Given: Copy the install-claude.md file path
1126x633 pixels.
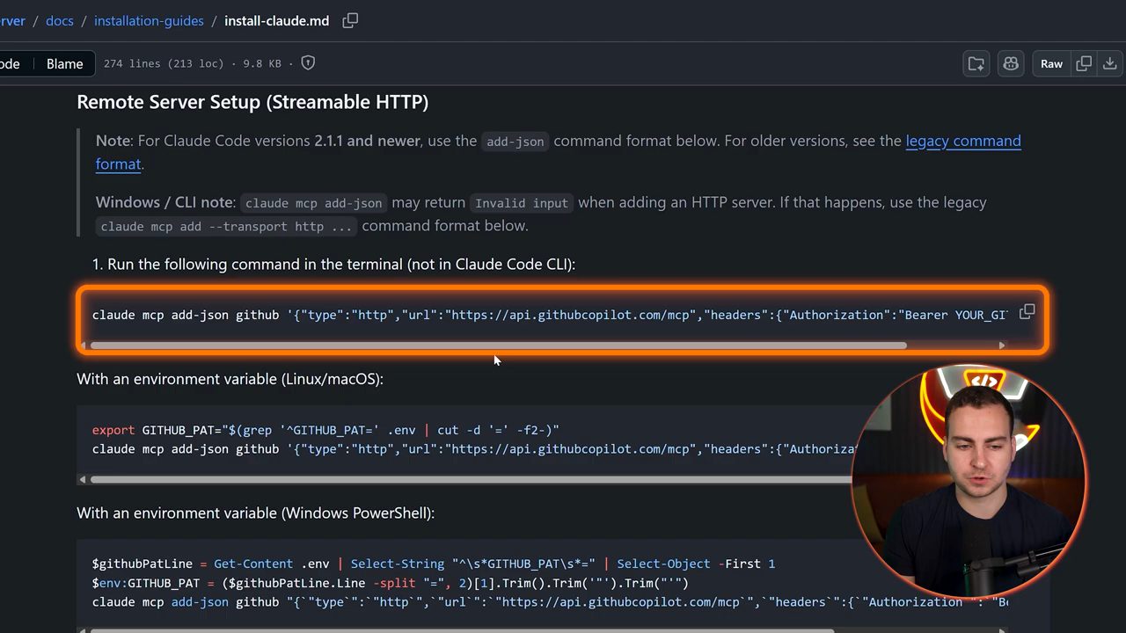Looking at the screenshot, I should pos(350,20).
